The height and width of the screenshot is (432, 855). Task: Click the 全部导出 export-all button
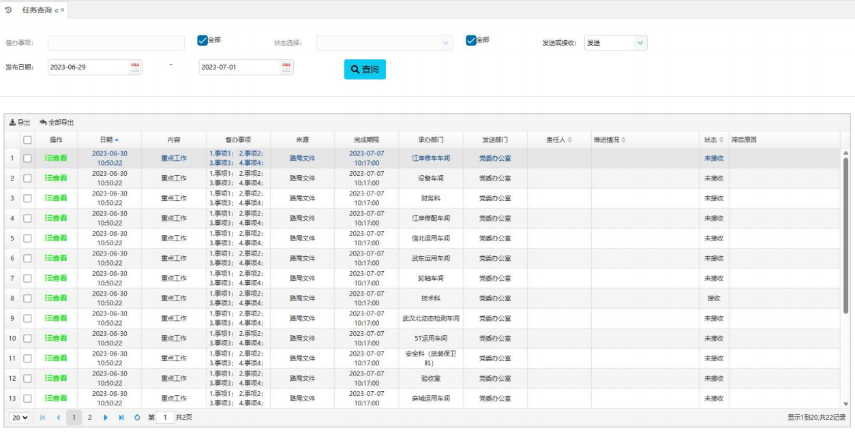pyautogui.click(x=57, y=123)
